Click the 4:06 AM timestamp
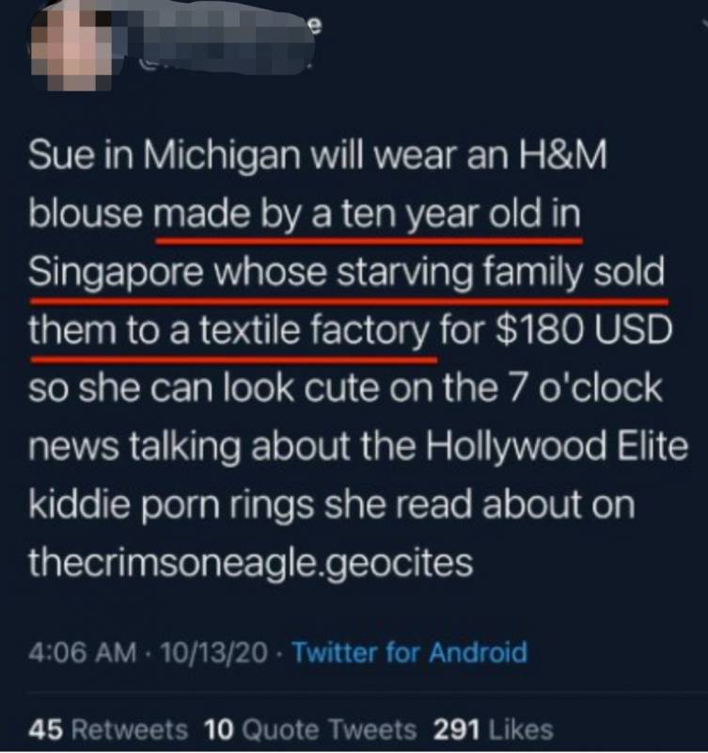Image resolution: width=708 pixels, height=753 pixels. coord(82,652)
